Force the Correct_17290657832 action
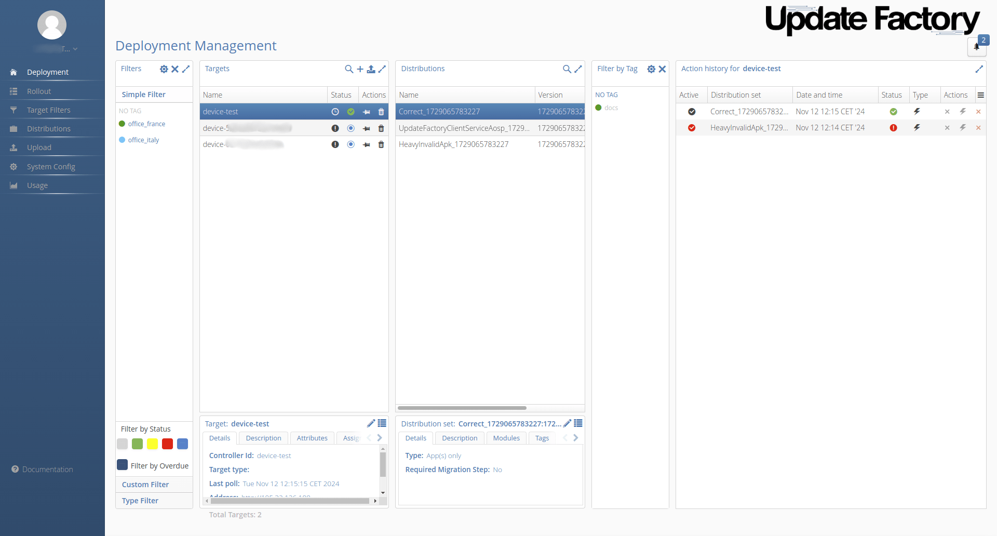 click(963, 112)
